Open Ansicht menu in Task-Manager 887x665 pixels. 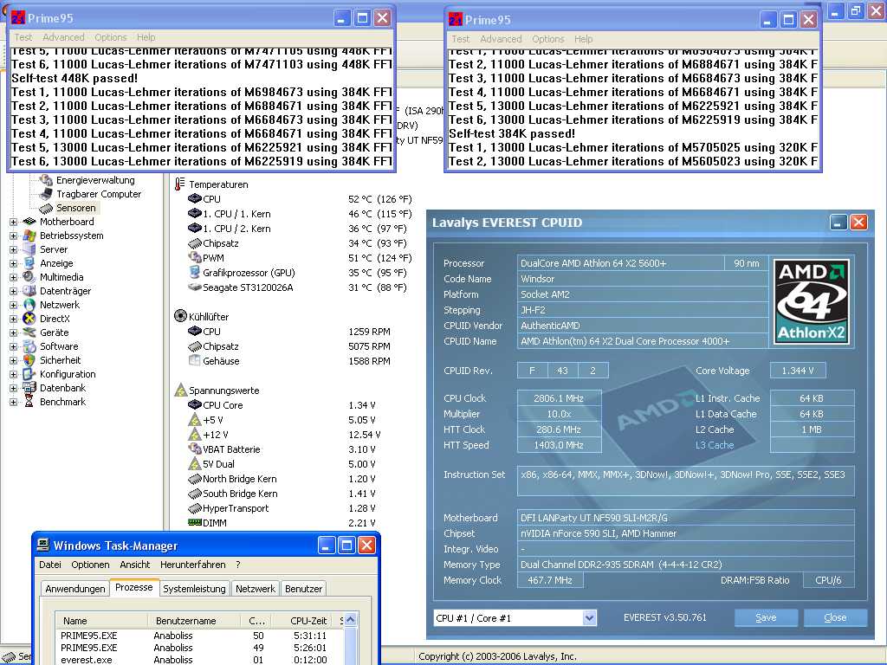pos(134,565)
